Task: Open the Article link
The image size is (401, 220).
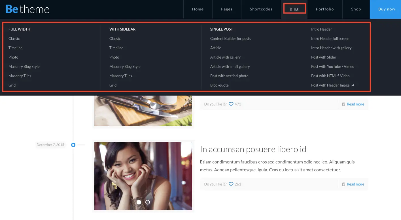Action: [x=216, y=48]
